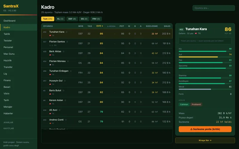Open Hazirlik in sidebar
239x149 pixels.
coord(19,60)
